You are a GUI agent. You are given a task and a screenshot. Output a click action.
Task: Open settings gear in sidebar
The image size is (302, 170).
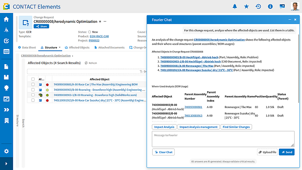6,151
